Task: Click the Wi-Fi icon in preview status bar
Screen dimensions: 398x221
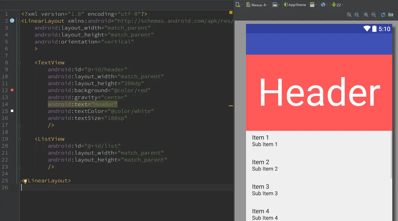Action: (x=367, y=29)
